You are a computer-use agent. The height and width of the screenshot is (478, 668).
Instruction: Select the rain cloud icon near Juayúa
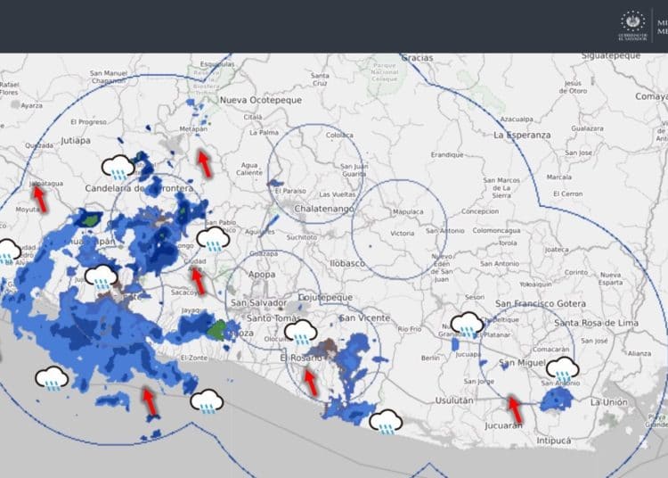pyautogui.click(x=102, y=277)
